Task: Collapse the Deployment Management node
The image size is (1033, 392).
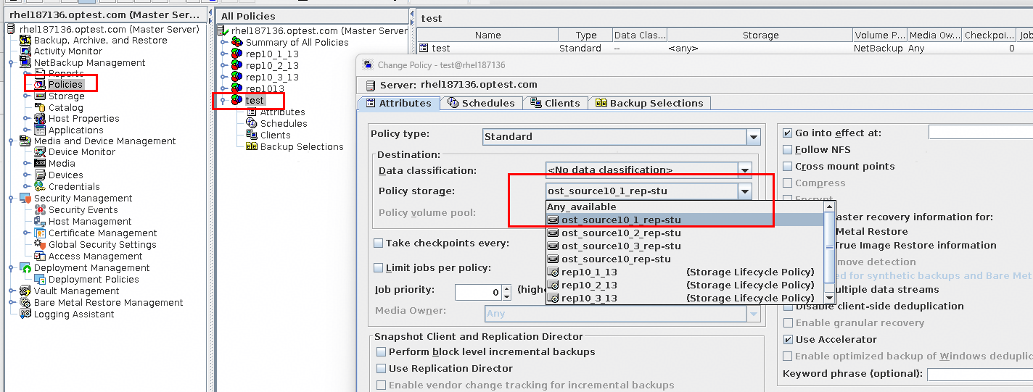Action: point(11,268)
